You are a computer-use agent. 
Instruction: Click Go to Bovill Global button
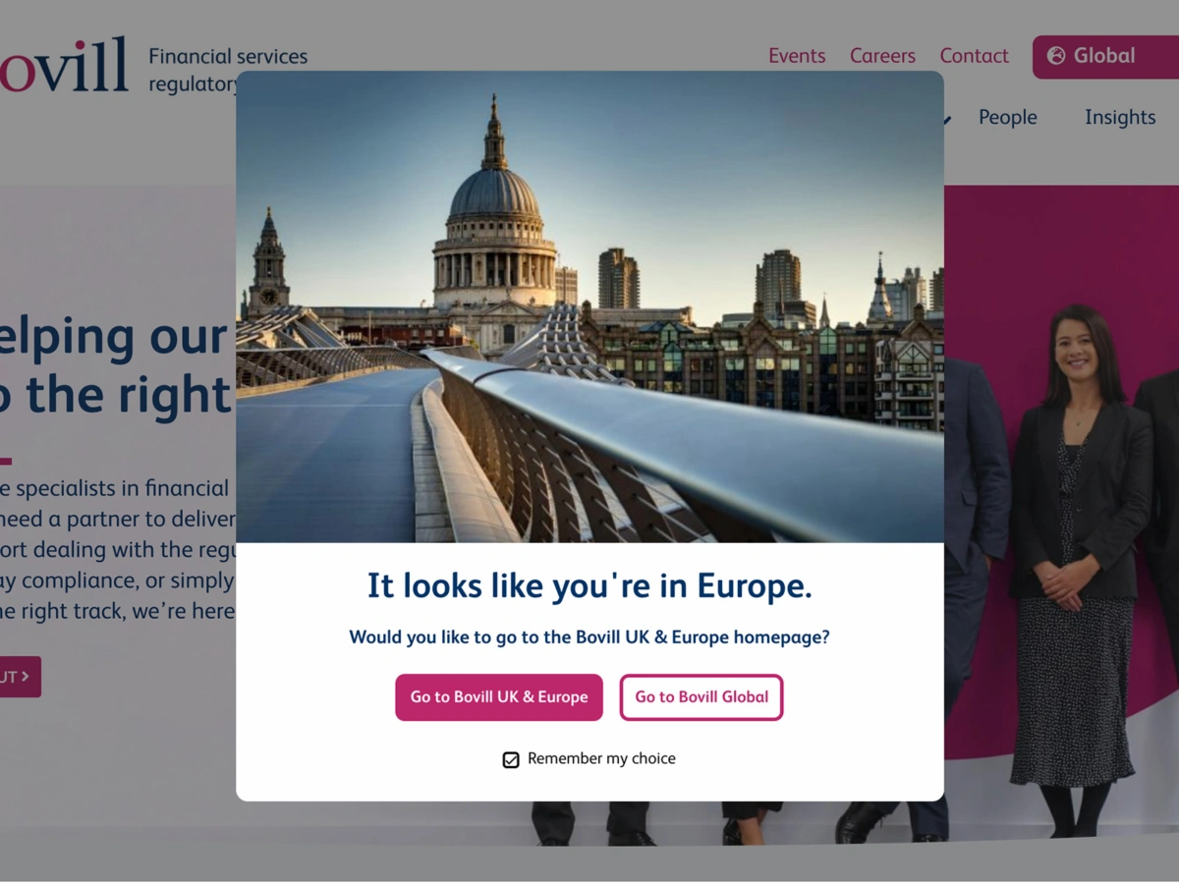702,697
